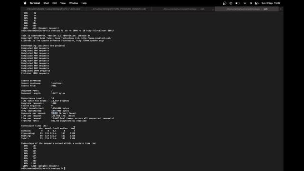The height and width of the screenshot is (171, 304).
Task: Open the Apple menu
Action: (x=25, y=3)
